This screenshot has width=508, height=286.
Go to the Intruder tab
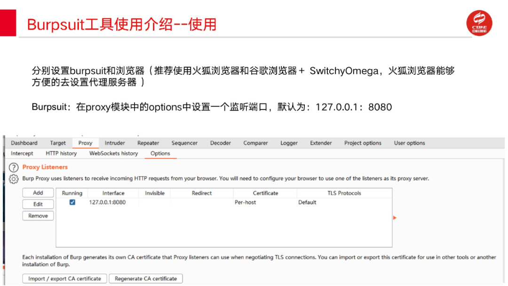pos(115,143)
